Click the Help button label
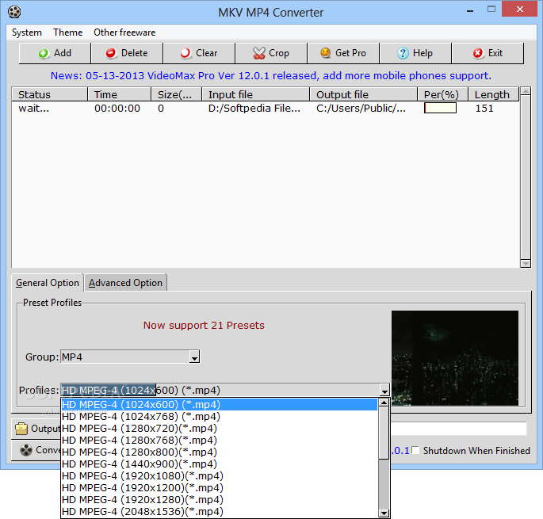The width and height of the screenshot is (543, 519). tap(423, 53)
